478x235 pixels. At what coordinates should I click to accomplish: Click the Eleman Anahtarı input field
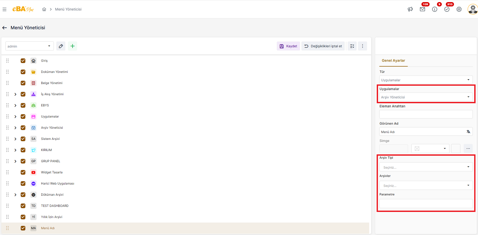426,114
